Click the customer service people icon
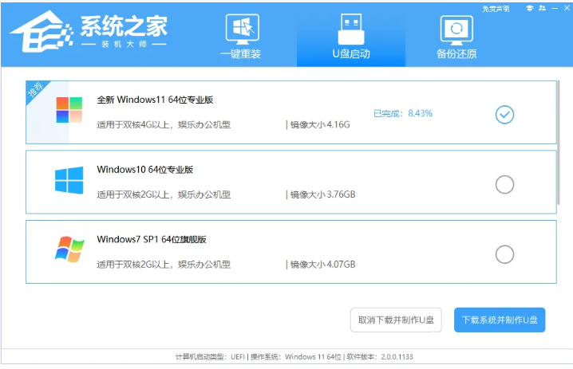Viewport: 573px width, 369px height. pos(542,8)
